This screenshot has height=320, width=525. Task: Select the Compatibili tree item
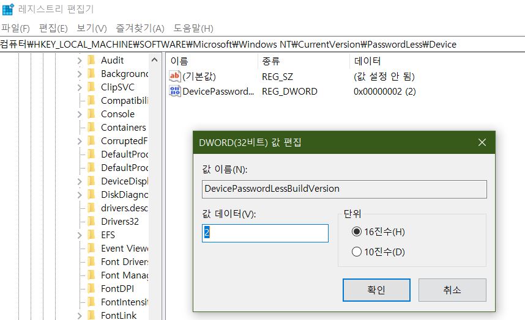[125, 100]
